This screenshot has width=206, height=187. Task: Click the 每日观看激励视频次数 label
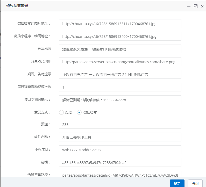tap(34, 87)
